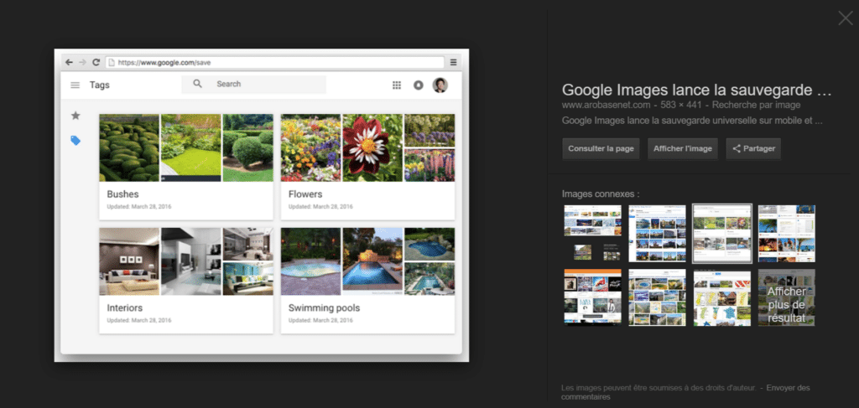Click the Partager share button

click(x=753, y=149)
